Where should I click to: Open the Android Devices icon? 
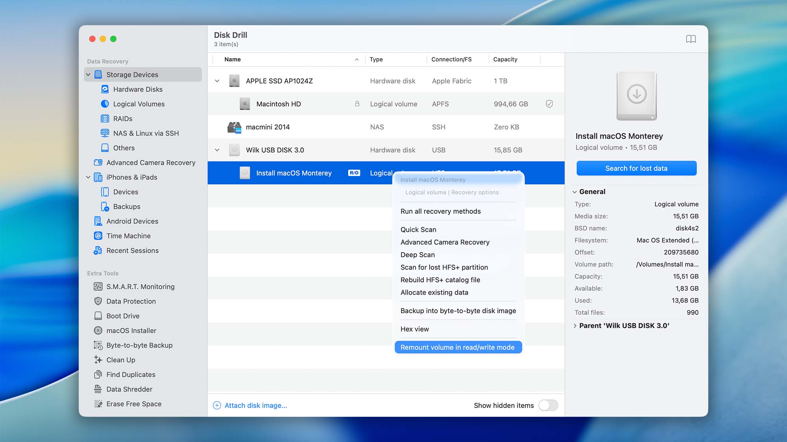[x=98, y=221]
